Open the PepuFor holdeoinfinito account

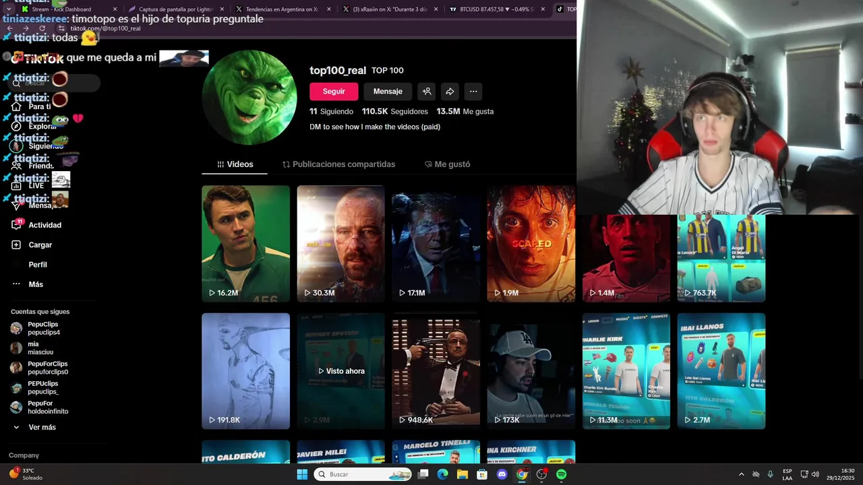(x=47, y=407)
